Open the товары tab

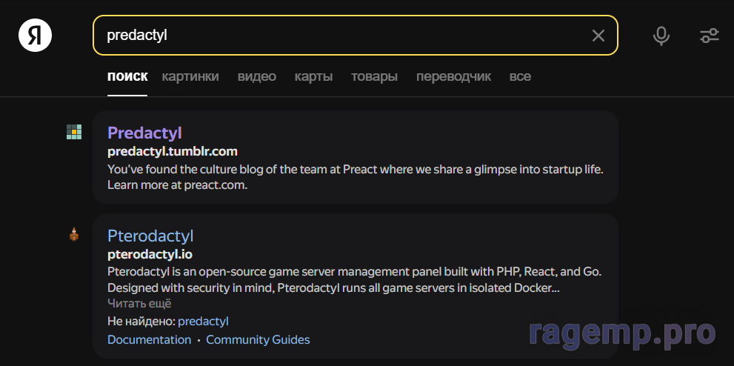(x=374, y=76)
